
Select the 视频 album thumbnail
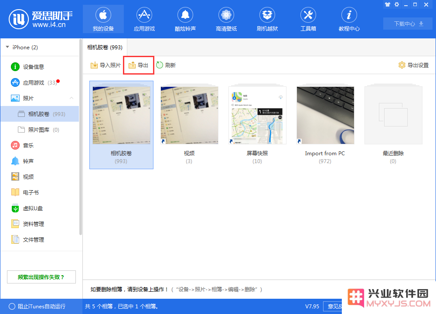click(x=189, y=115)
